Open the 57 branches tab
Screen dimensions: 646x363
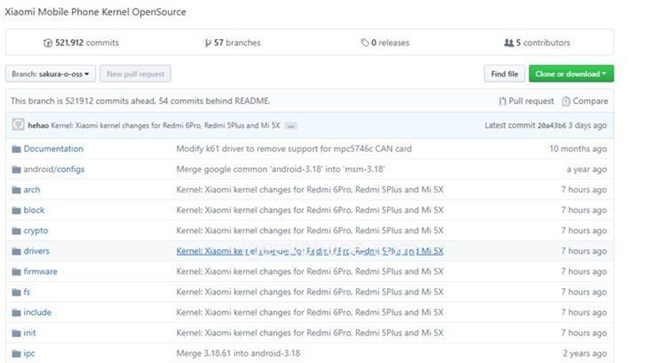click(233, 43)
